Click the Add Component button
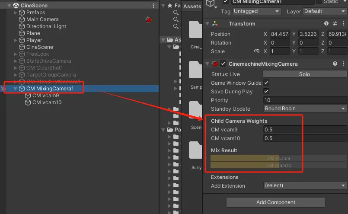Screen dimensions: 348x214 click(276, 202)
